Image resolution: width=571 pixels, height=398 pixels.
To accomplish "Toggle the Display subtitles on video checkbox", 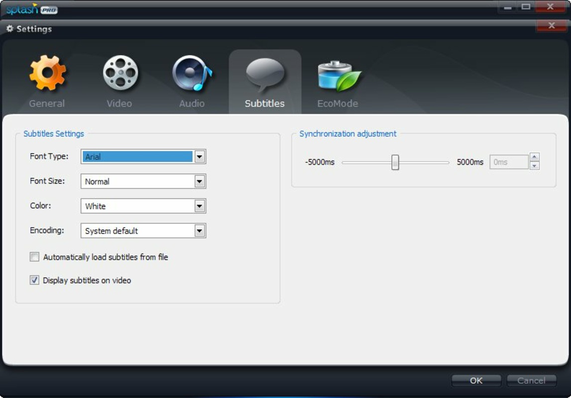I will tap(34, 280).
